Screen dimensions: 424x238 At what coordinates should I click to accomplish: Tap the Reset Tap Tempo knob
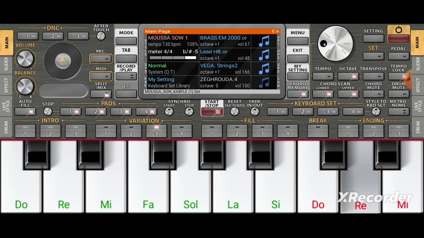click(x=235, y=111)
